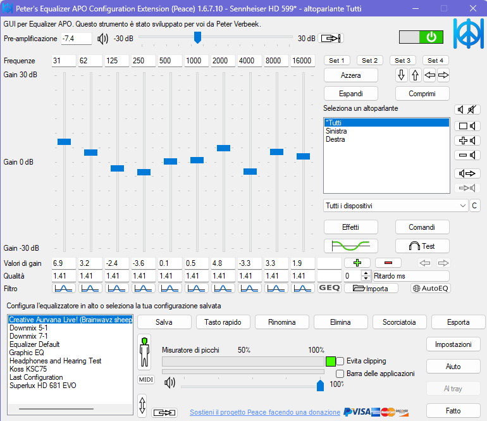Click the Importa folder button
This screenshot has width=487, height=421.
371,288
